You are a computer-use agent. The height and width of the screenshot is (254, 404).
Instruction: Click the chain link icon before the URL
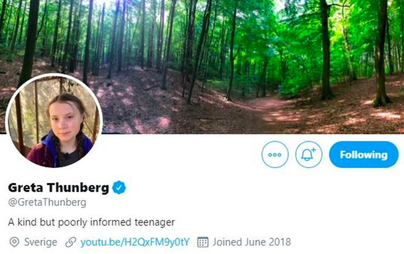(71, 242)
